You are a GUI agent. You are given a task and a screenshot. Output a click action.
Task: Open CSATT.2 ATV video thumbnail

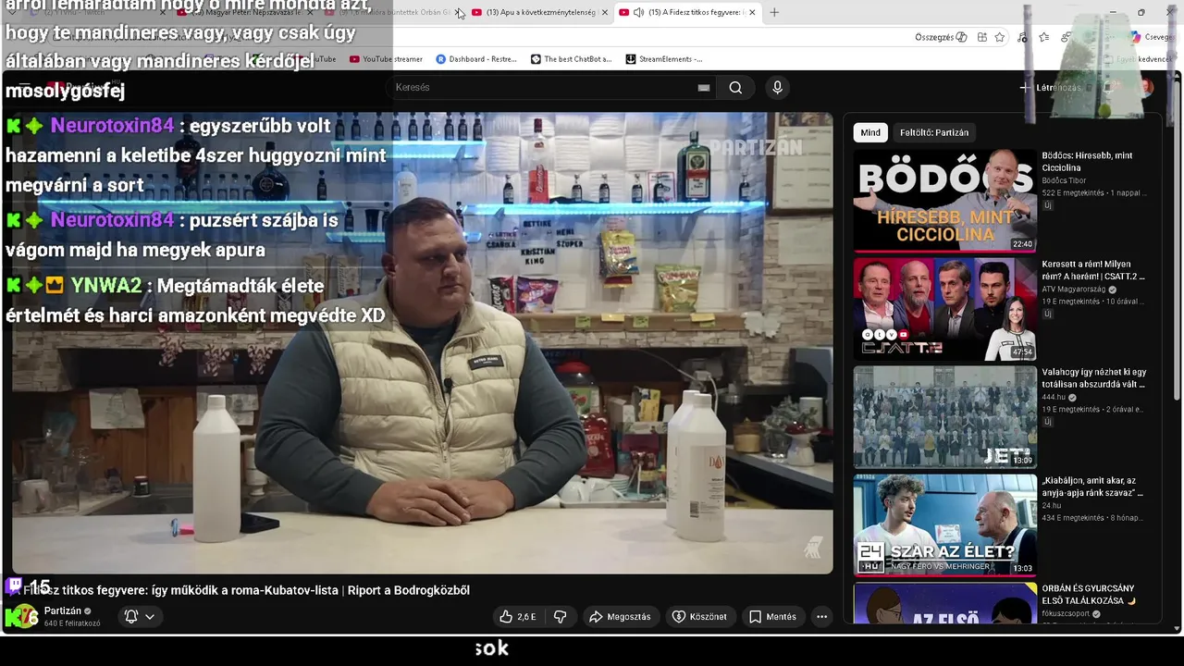pos(944,308)
